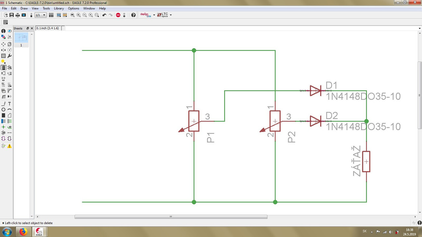Image resolution: width=422 pixels, height=237 pixels.
Task: Open the Help menu
Action: pos(103,8)
